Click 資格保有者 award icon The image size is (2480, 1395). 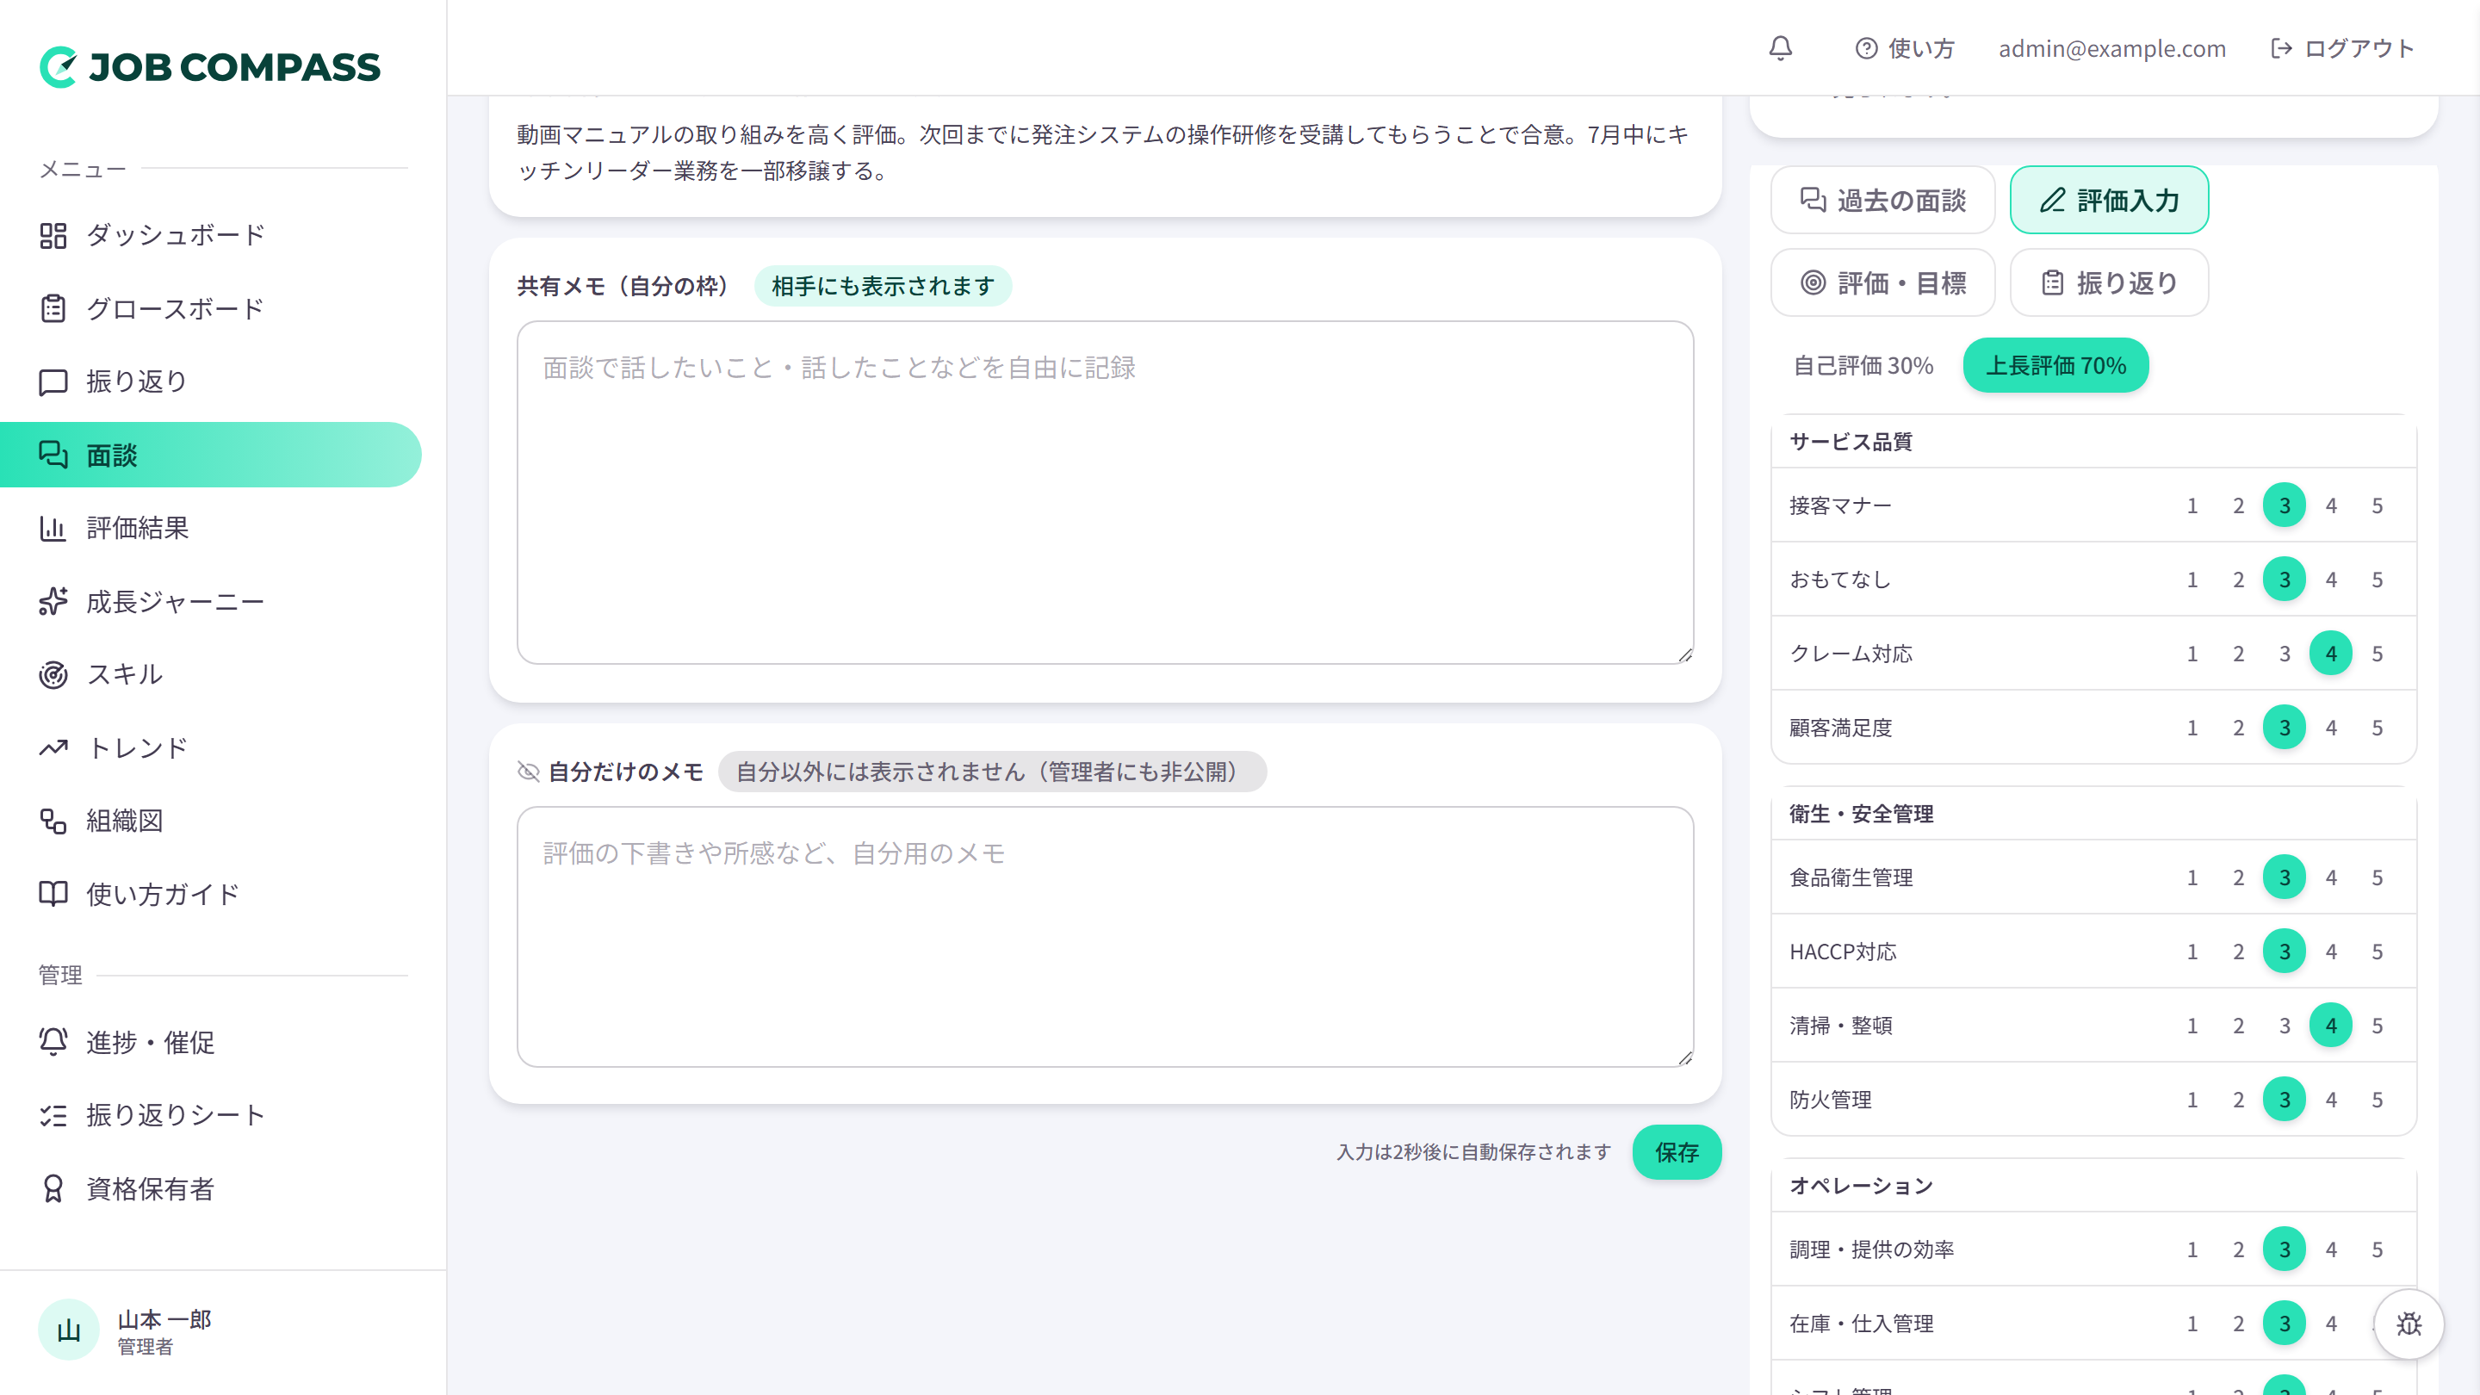tap(53, 1189)
